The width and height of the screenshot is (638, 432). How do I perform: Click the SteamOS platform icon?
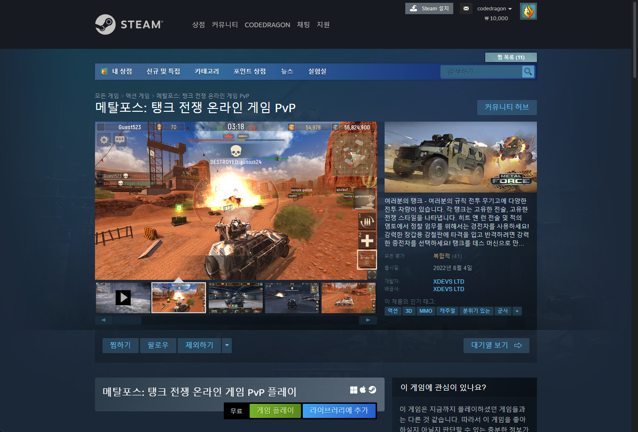[x=372, y=390]
